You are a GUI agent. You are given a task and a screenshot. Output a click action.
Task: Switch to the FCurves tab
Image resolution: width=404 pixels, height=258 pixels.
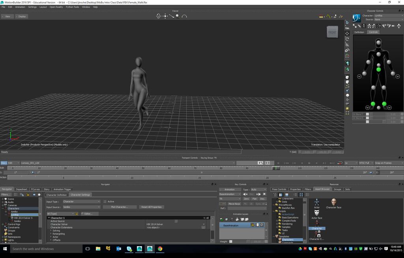[x=35, y=189]
